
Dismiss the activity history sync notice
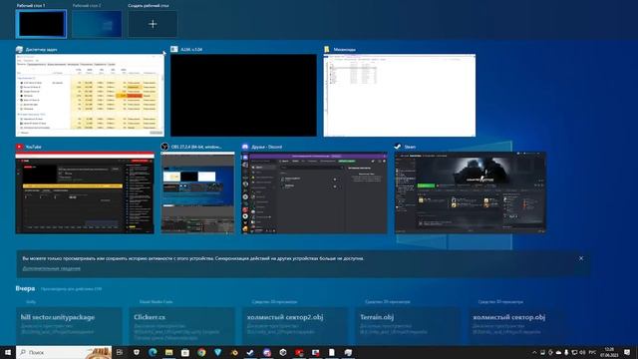point(581,258)
